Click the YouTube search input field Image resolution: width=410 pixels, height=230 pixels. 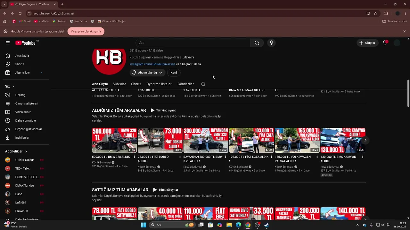pyautogui.click(x=193, y=43)
